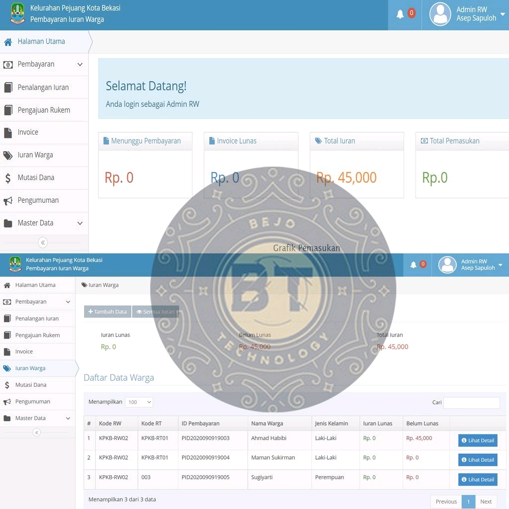
Task: Show all dues with Semua Iuran eye button
Action: tap(155, 312)
